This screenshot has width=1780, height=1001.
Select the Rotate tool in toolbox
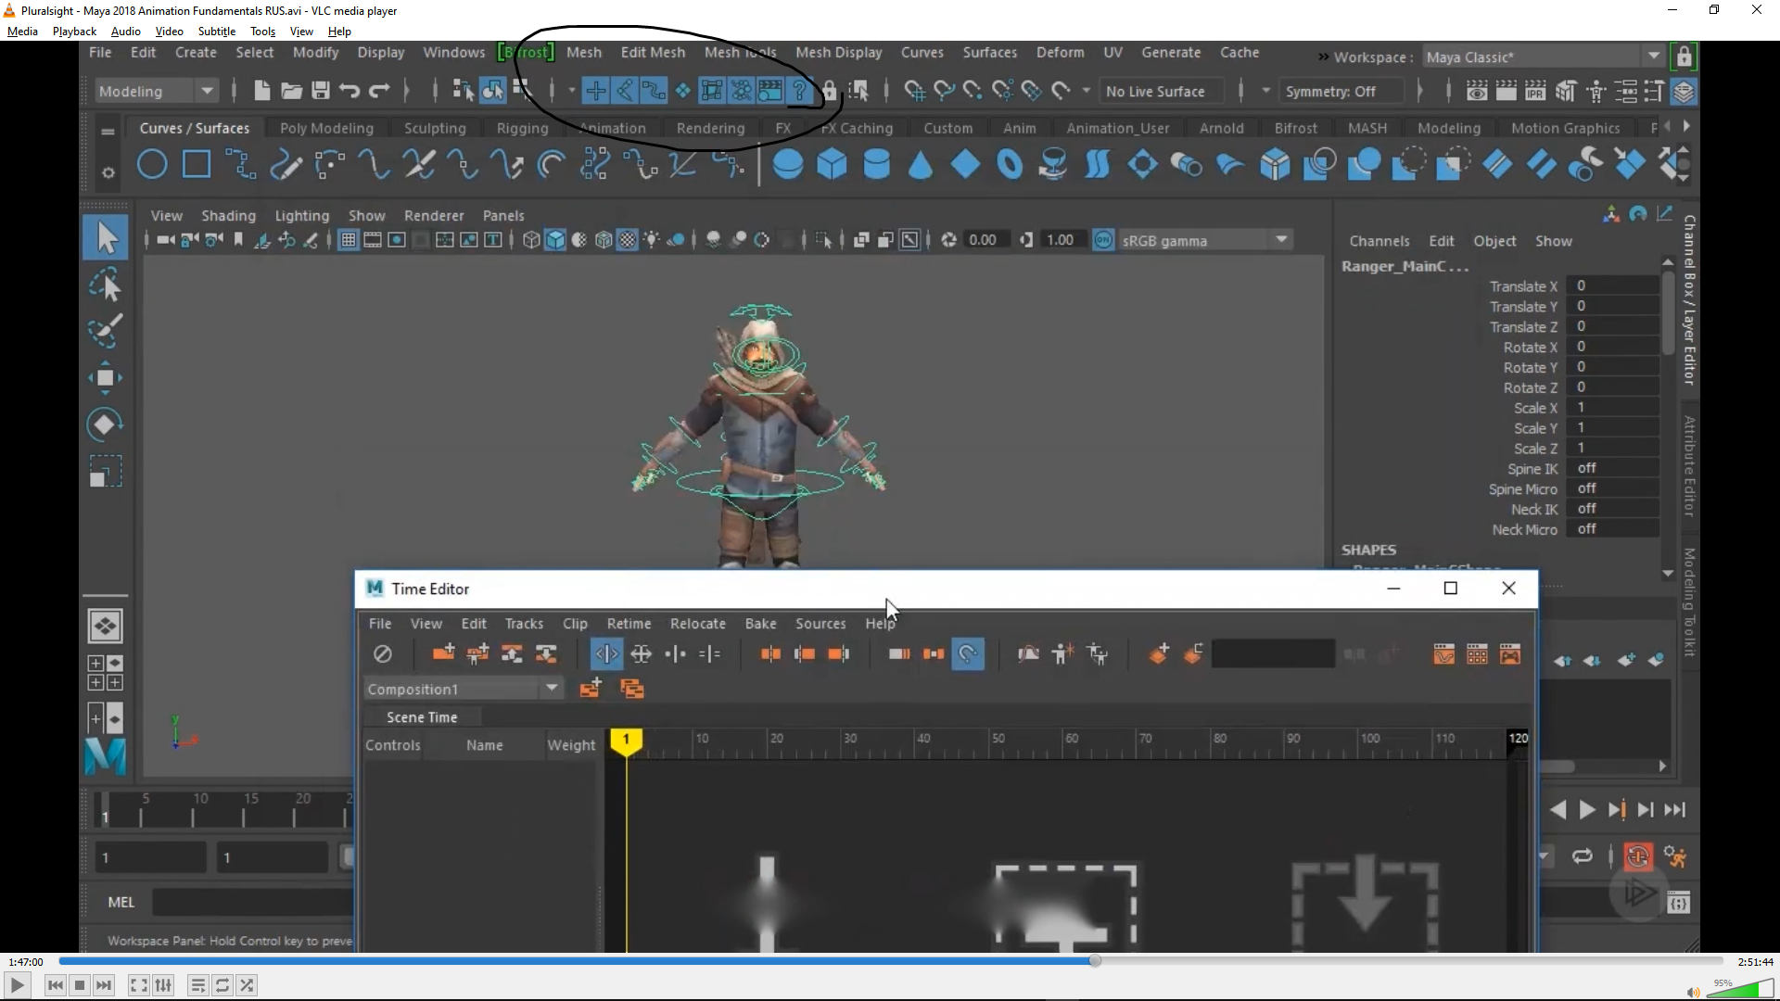tap(104, 424)
